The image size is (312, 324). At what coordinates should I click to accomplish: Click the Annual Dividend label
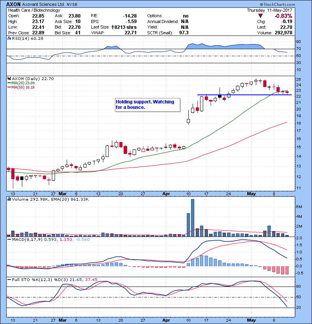163,21
